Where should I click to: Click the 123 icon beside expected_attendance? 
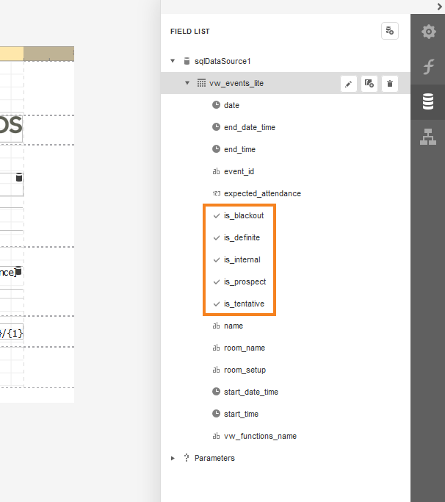click(217, 193)
